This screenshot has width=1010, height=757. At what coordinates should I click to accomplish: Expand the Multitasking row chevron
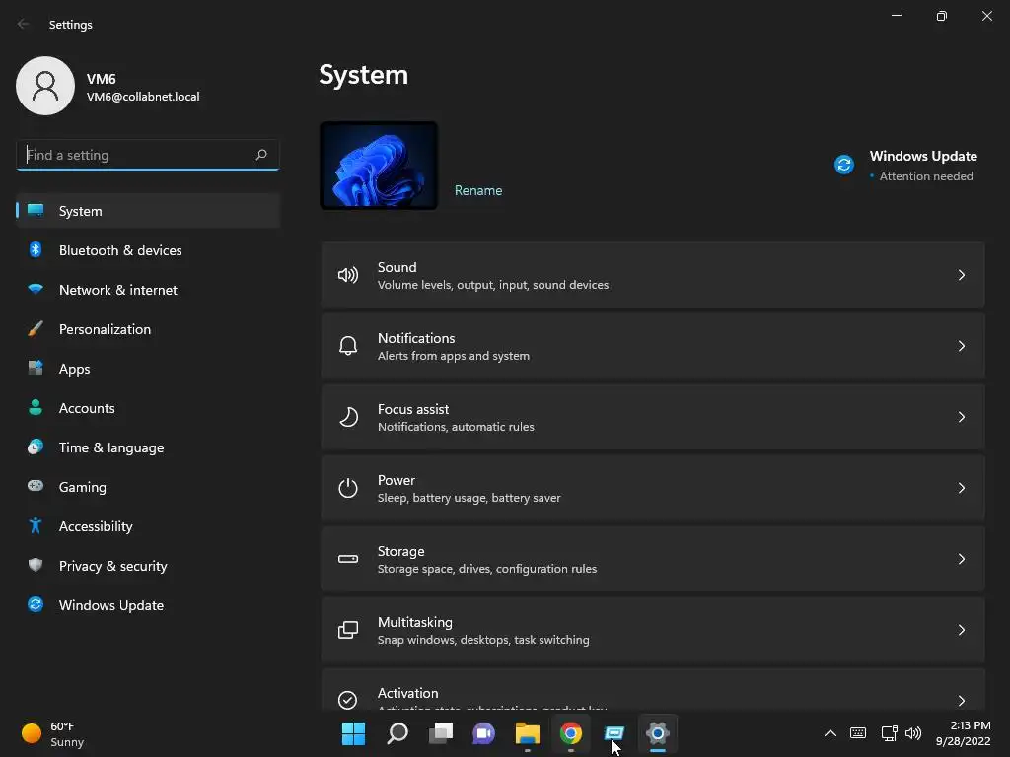961,630
